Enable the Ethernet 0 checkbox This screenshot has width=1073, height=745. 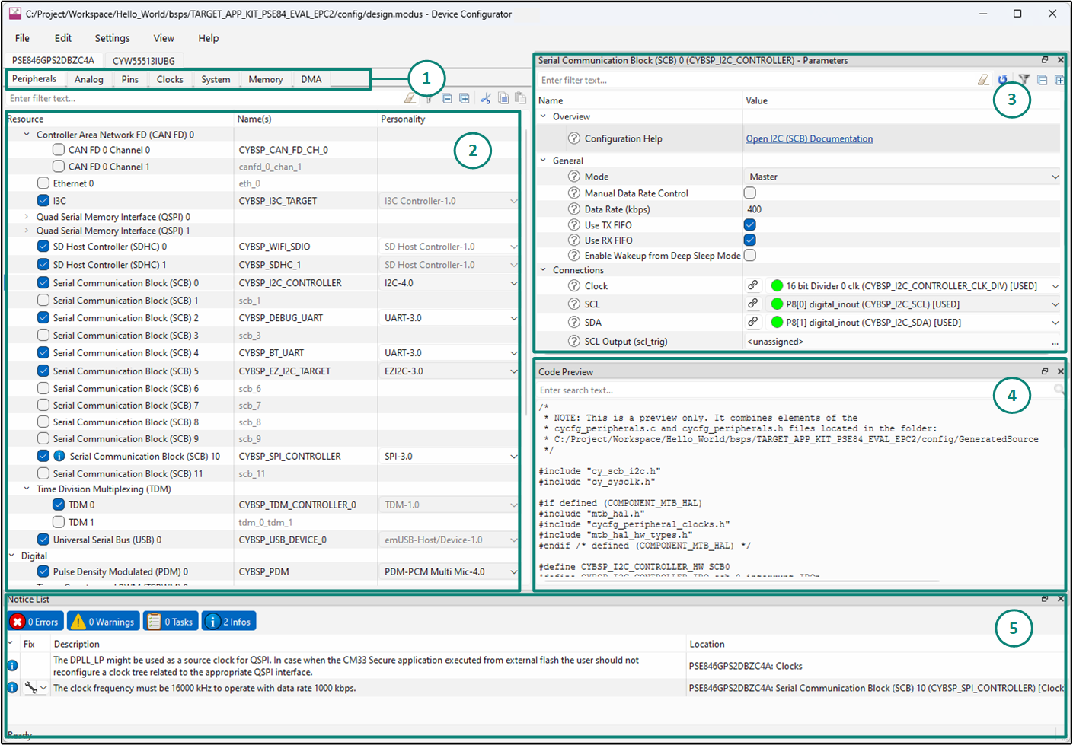click(43, 183)
